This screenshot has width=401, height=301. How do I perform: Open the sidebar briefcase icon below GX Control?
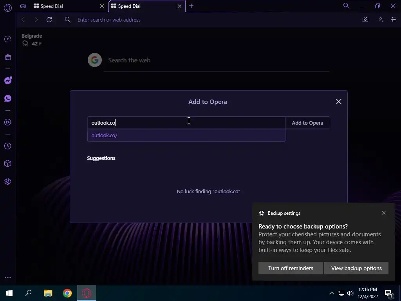click(8, 57)
